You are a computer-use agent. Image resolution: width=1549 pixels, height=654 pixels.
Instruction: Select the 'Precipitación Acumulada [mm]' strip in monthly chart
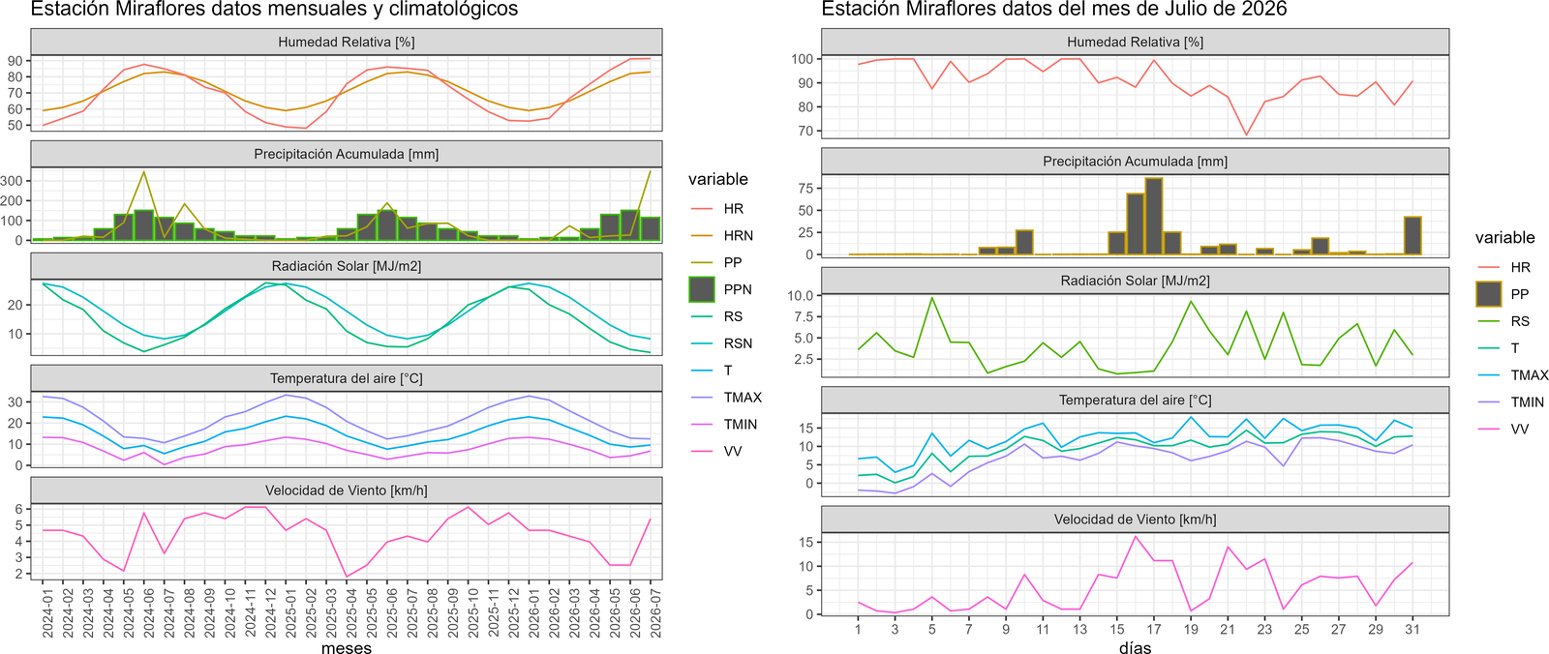347,154
